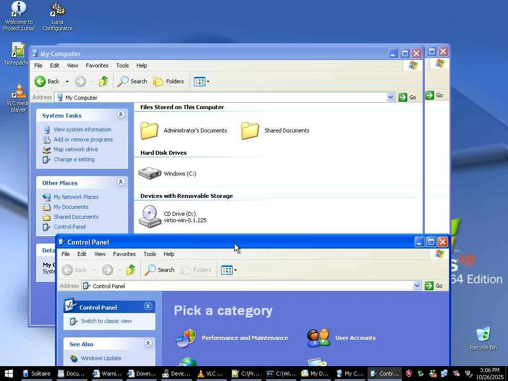Switch to the Warni... taskbar button
The height and width of the screenshot is (381, 508).
pos(107,374)
